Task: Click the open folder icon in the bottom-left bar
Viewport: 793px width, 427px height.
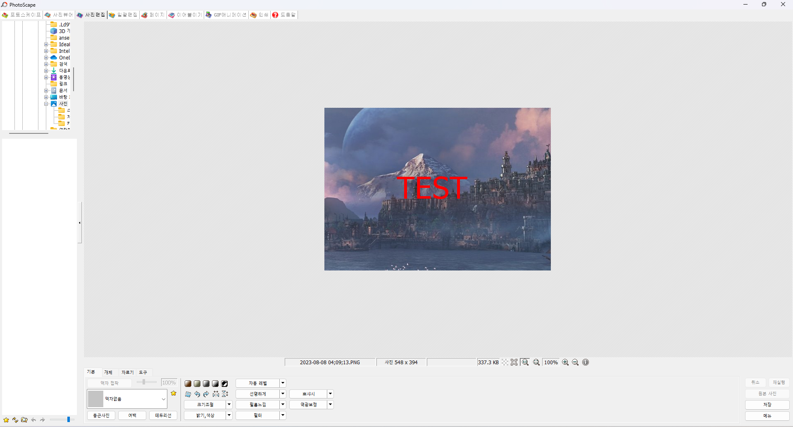Action: tap(24, 420)
